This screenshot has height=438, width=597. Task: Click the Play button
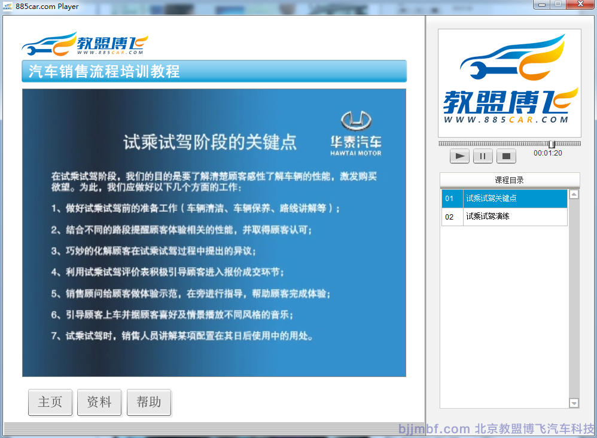coord(459,156)
